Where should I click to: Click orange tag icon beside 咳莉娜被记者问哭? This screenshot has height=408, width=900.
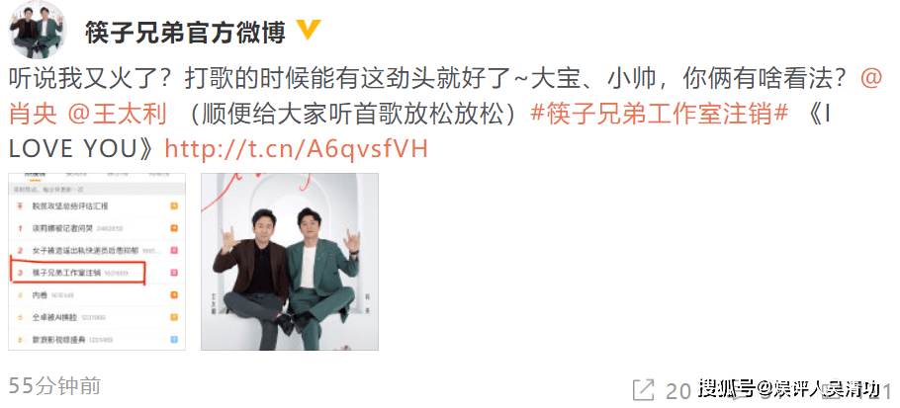[x=174, y=228]
